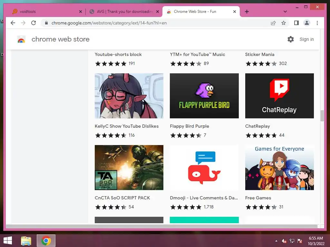Viewport: 330px width, 247px height.
Task: Select the Chrome Web Store - Fun tab
Action: [x=201, y=12]
